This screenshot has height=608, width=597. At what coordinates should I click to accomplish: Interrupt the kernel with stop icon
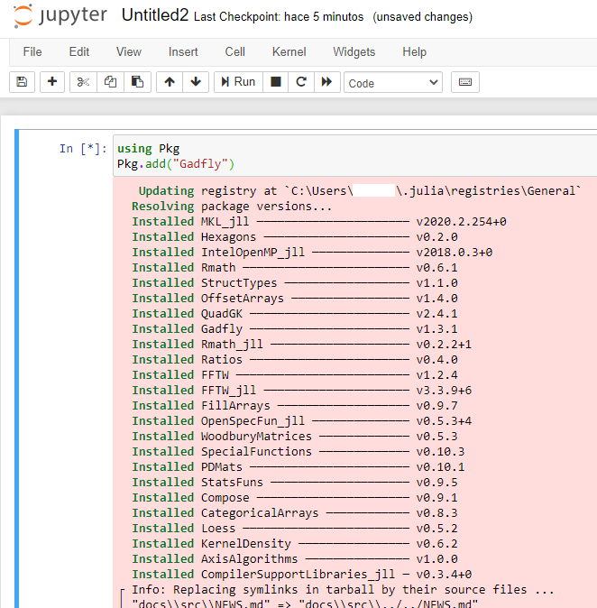point(276,82)
